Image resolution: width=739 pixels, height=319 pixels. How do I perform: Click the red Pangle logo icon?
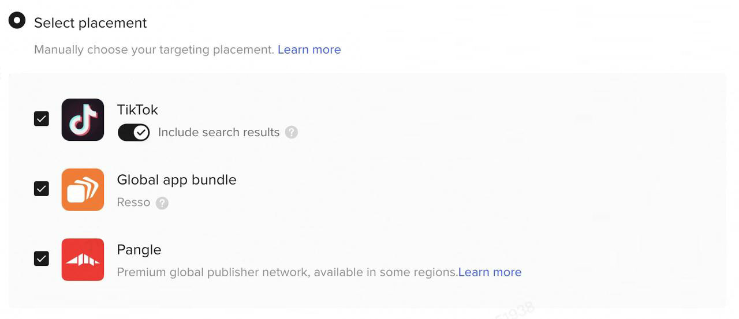(x=83, y=259)
